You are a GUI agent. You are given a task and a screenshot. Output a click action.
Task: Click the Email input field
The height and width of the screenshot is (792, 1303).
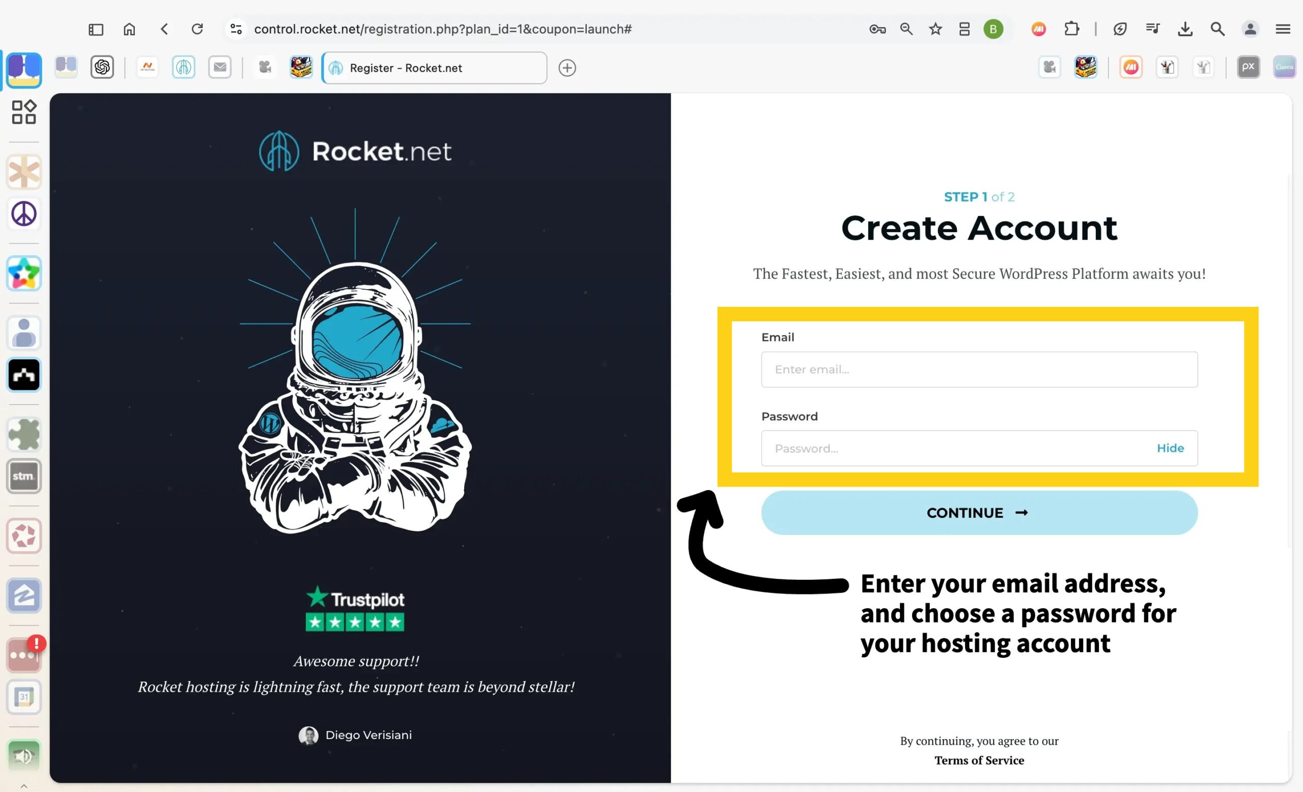[979, 370]
